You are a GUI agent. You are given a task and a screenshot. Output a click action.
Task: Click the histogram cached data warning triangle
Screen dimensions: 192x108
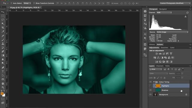click(185, 16)
